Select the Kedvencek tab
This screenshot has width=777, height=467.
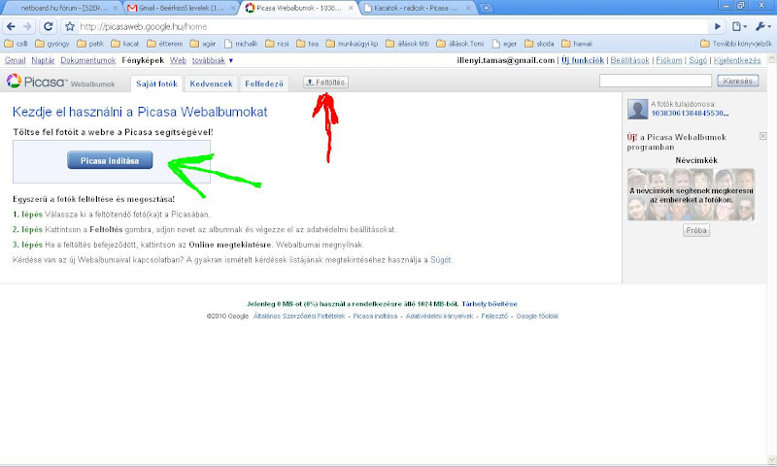click(211, 83)
